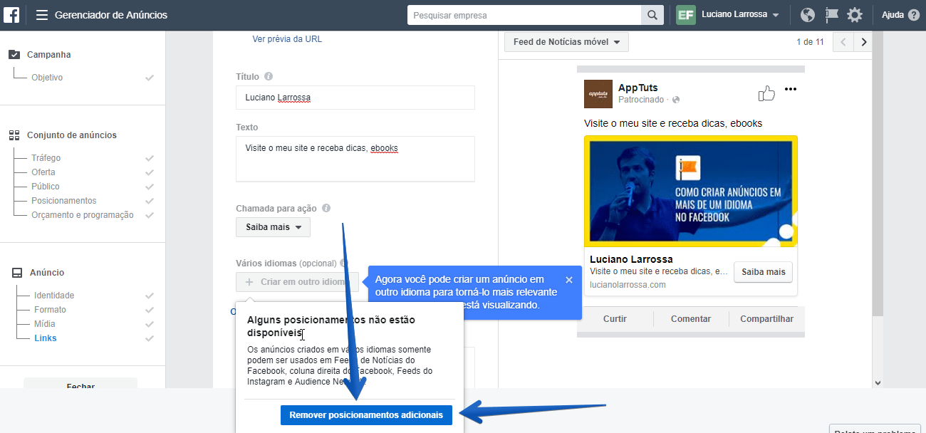Go to previous ad preview

pos(843,42)
